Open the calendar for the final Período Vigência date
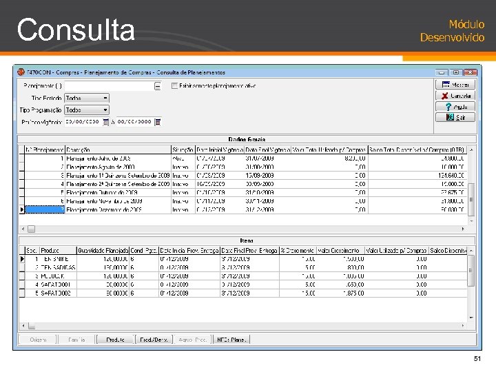 (x=158, y=122)
